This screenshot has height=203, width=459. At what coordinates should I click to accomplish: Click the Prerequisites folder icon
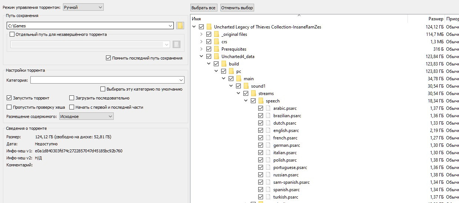pos(216,49)
